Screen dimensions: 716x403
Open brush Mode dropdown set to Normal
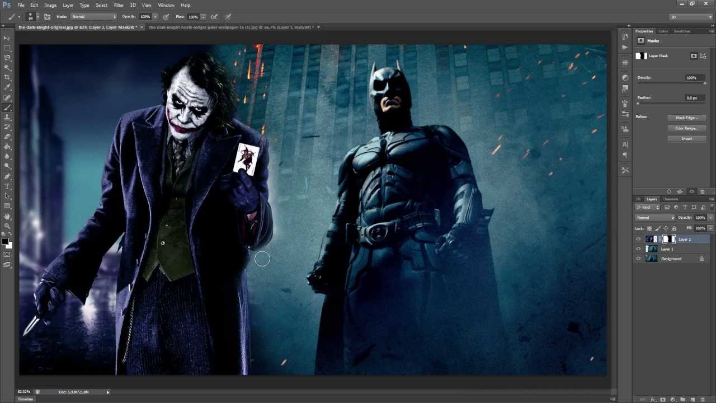click(x=93, y=17)
